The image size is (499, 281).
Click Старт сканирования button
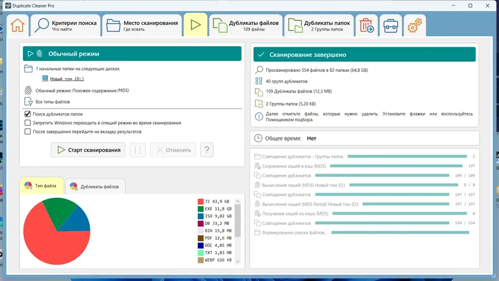(x=88, y=150)
